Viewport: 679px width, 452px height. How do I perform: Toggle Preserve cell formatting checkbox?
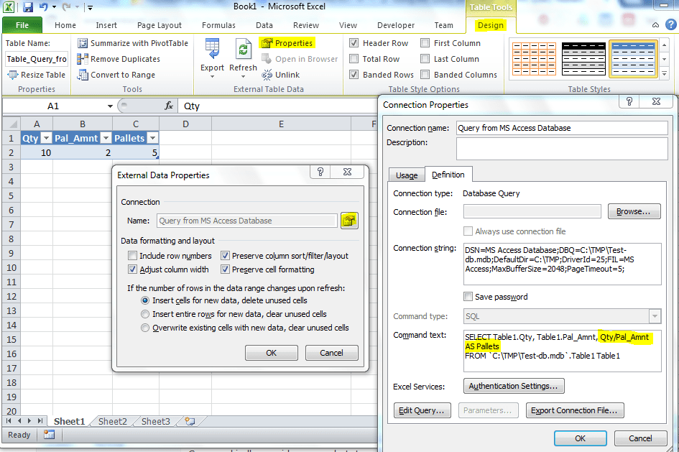(x=225, y=269)
